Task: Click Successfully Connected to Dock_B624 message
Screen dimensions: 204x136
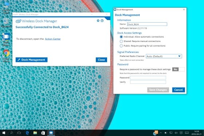Action: tap(42, 27)
